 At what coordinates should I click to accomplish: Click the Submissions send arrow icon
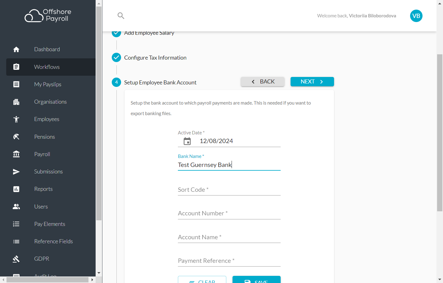tap(16, 172)
